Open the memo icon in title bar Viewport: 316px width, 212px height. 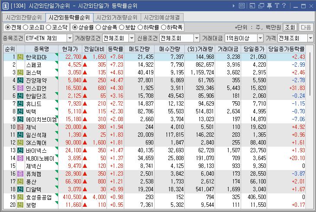242,6
